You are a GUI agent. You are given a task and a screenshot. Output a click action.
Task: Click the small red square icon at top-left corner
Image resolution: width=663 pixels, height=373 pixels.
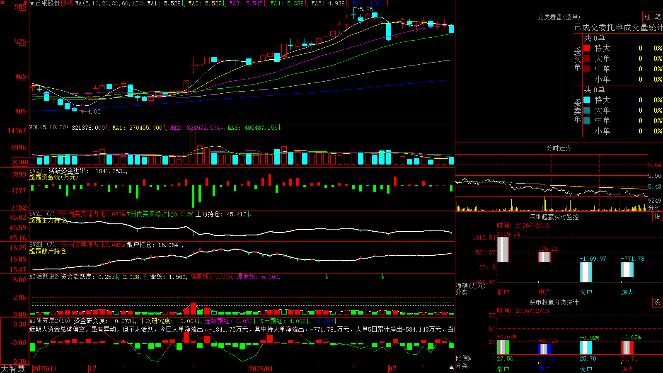[2, 3]
